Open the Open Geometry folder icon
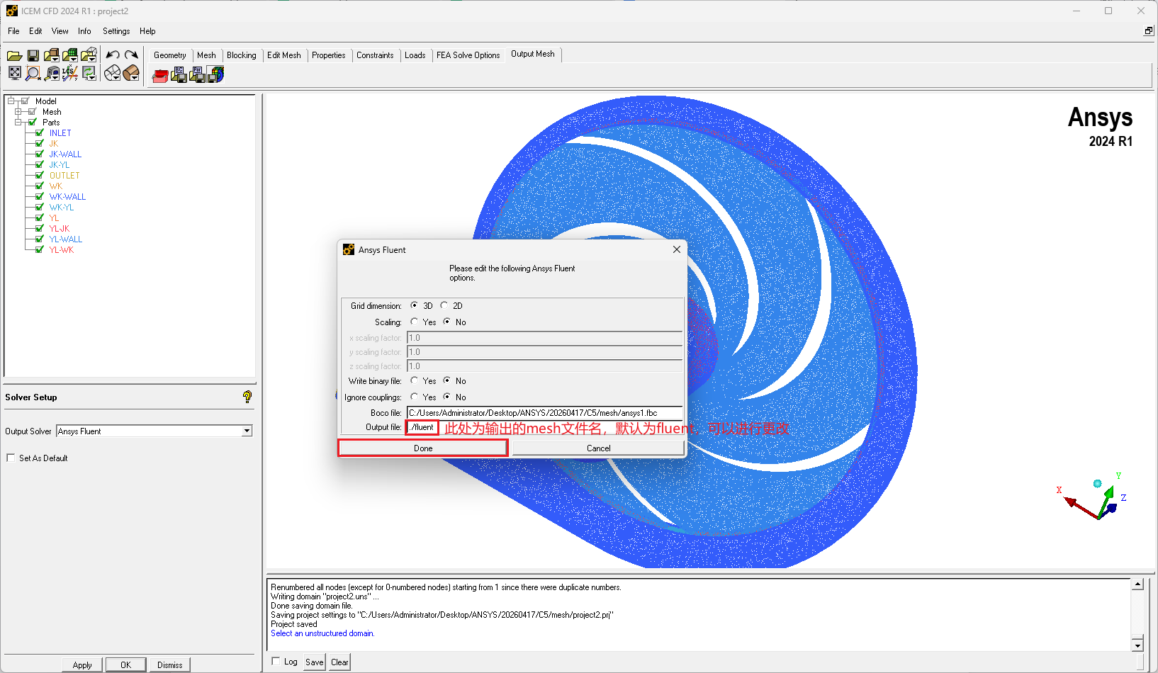Screen dimensions: 1158x673 [x=51, y=55]
